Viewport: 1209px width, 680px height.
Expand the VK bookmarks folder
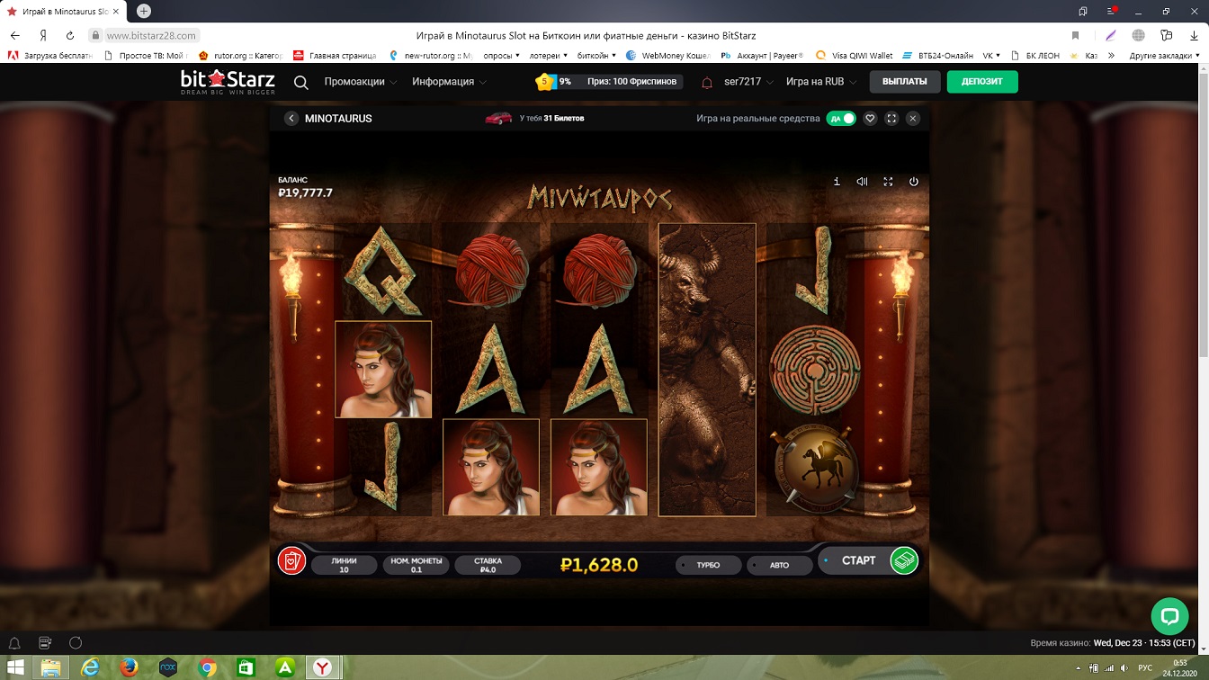pyautogui.click(x=991, y=56)
